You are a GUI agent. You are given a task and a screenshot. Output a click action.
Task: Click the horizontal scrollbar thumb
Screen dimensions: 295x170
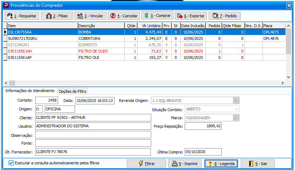(x=12, y=83)
